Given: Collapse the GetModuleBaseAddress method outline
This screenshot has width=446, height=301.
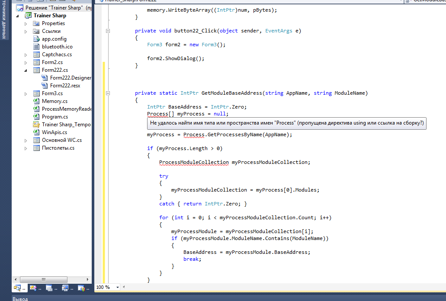Looking at the screenshot, I should (x=108, y=93).
